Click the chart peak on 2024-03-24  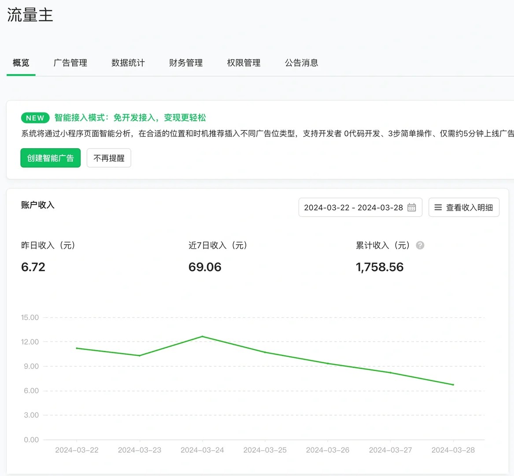pyautogui.click(x=202, y=336)
